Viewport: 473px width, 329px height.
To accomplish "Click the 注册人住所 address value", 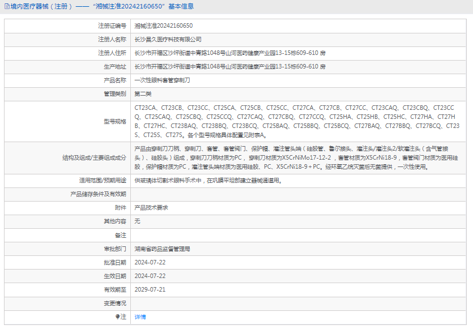I will coord(229,53).
